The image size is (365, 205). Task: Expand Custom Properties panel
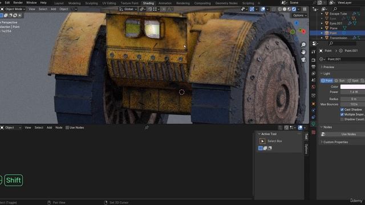click(x=334, y=142)
